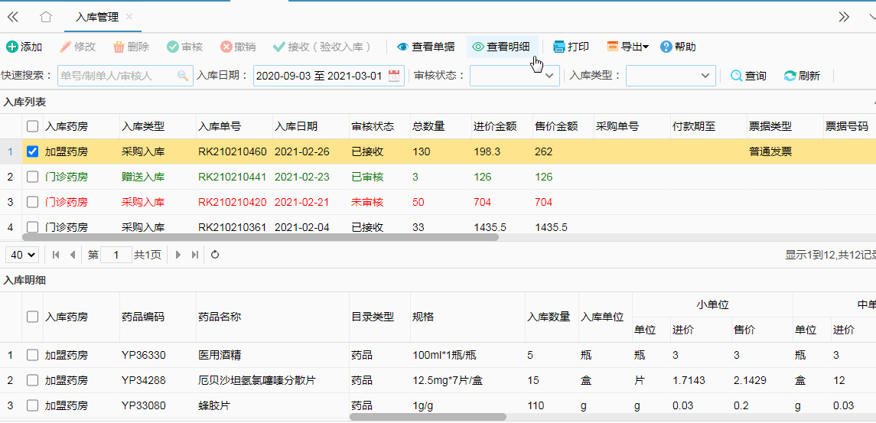Viewport: 876px width, 423px height.
Task: Go to next page in pager
Action: pos(178,255)
